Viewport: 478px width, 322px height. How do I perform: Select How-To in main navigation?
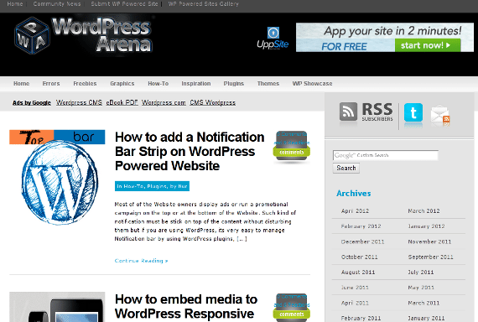tap(158, 84)
